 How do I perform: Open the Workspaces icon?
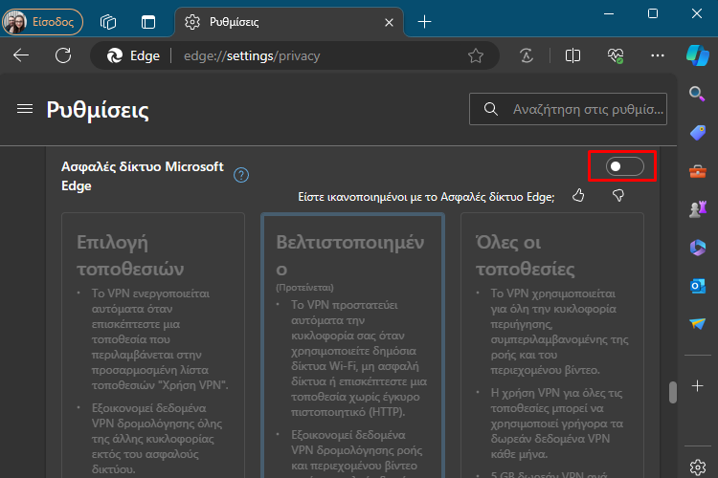tap(108, 22)
